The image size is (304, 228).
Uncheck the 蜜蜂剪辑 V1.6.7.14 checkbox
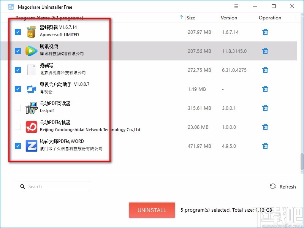pyautogui.click(x=18, y=32)
